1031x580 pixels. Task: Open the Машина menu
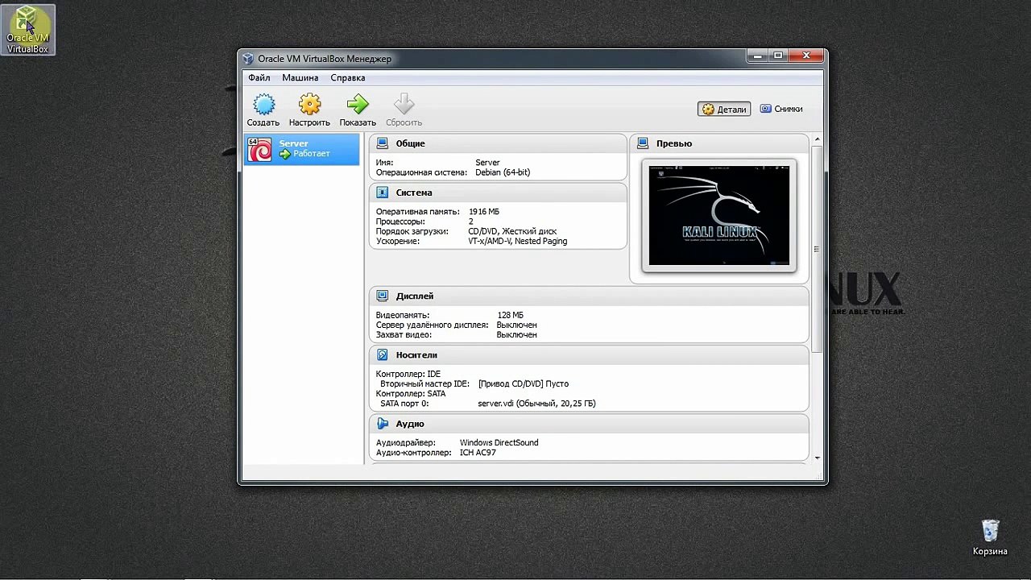tap(300, 78)
